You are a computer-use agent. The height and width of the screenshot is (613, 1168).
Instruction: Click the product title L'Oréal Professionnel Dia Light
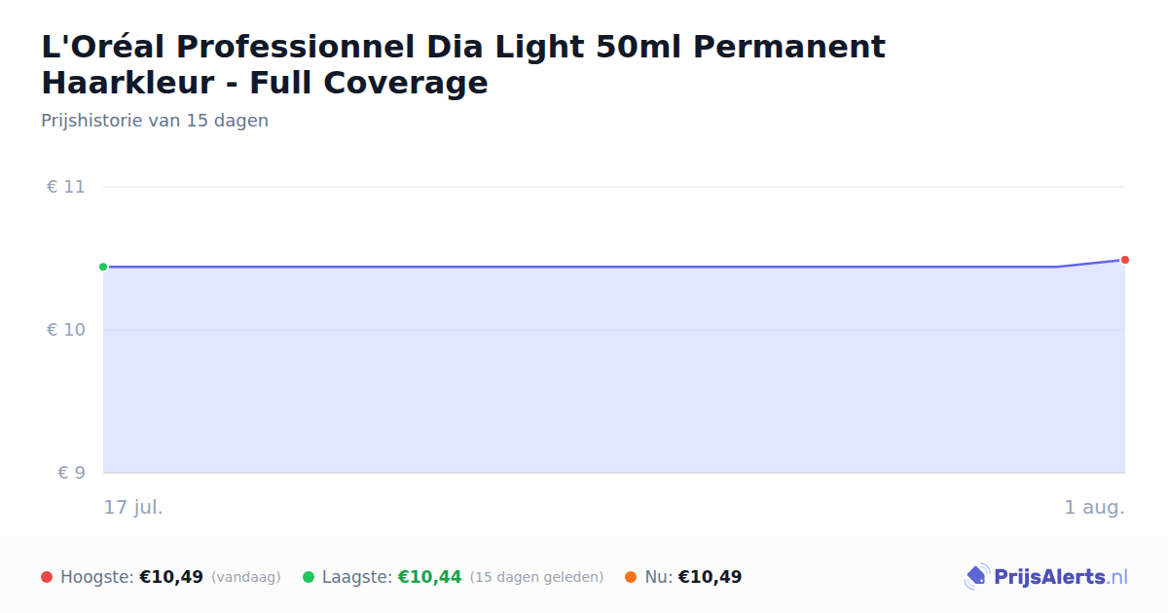click(x=463, y=64)
